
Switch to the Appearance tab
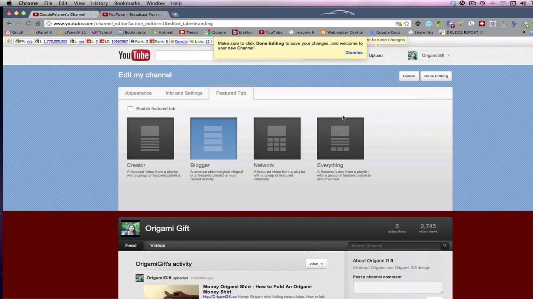pos(138,93)
